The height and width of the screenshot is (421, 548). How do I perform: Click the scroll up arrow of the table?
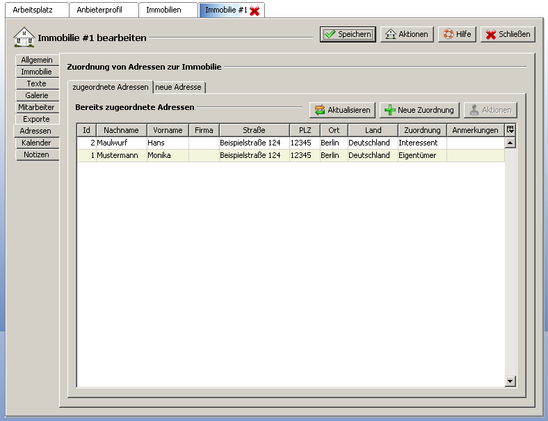(510, 143)
